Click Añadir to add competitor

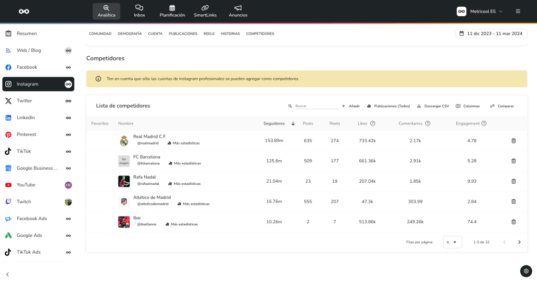click(351, 106)
